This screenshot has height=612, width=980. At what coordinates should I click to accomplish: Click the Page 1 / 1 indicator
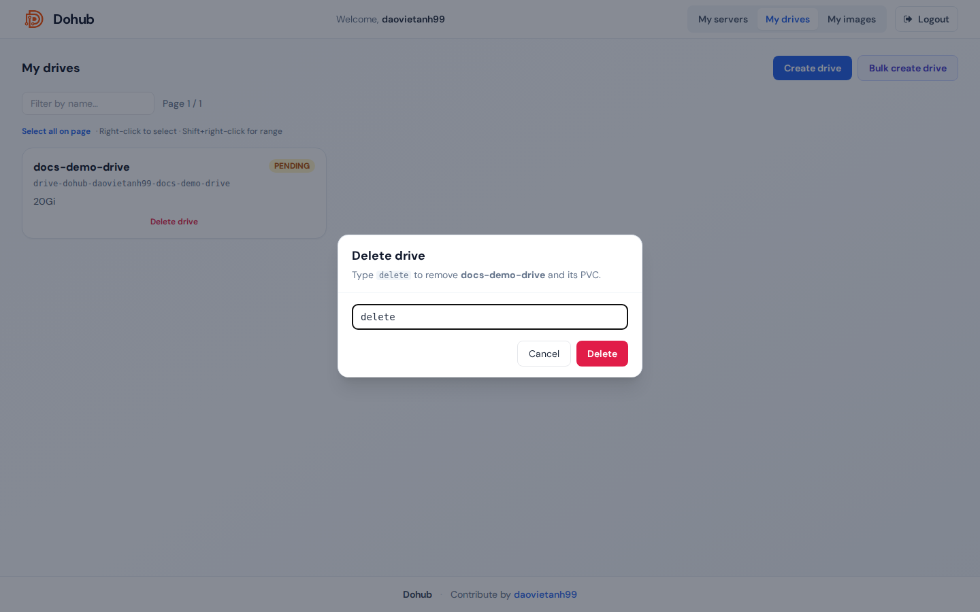[x=182, y=103]
